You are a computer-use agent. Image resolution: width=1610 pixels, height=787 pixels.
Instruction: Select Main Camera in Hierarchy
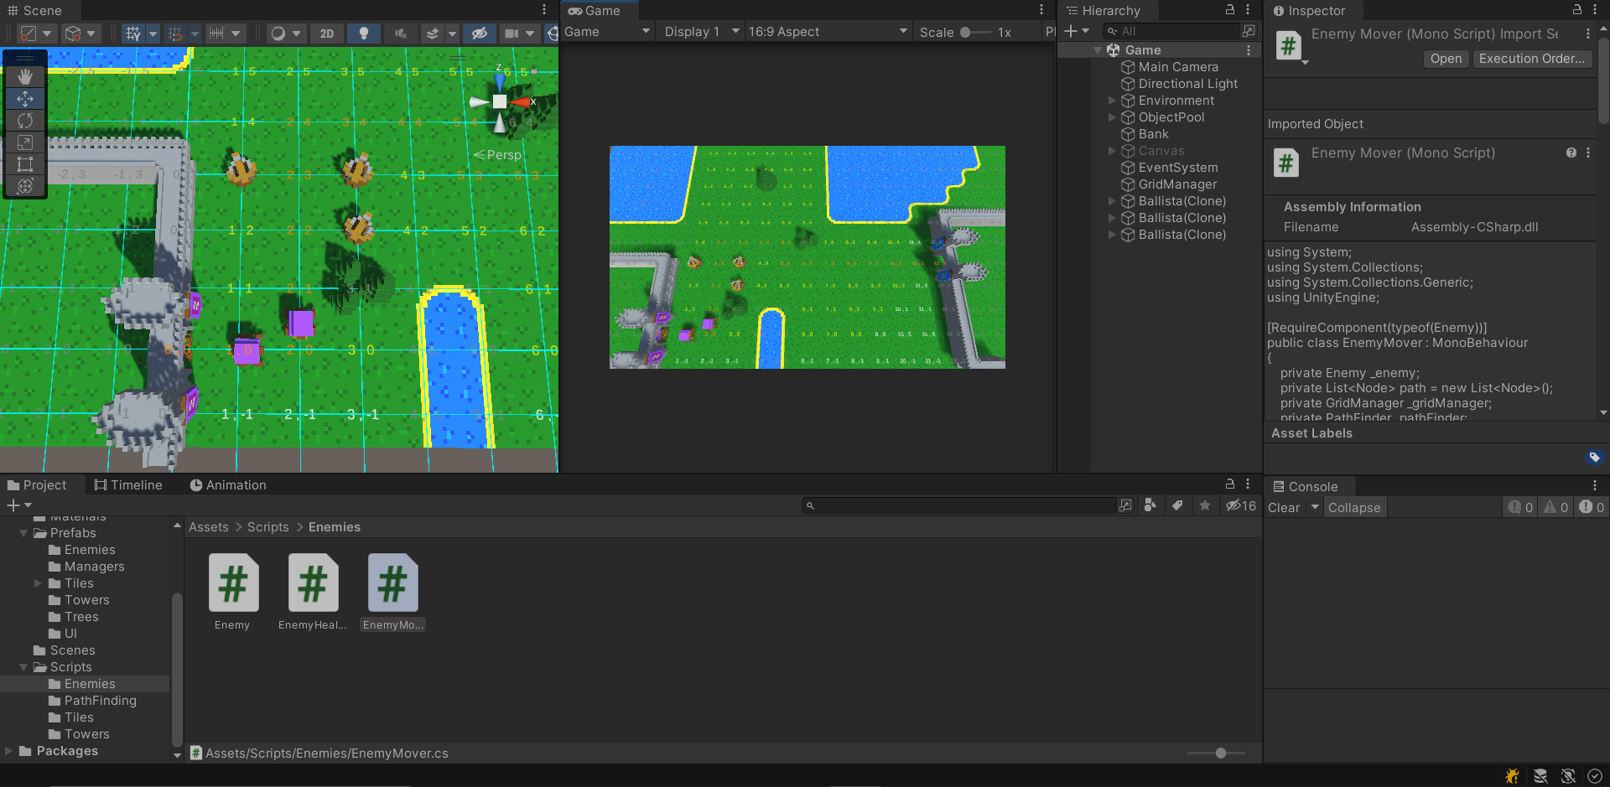click(x=1177, y=67)
